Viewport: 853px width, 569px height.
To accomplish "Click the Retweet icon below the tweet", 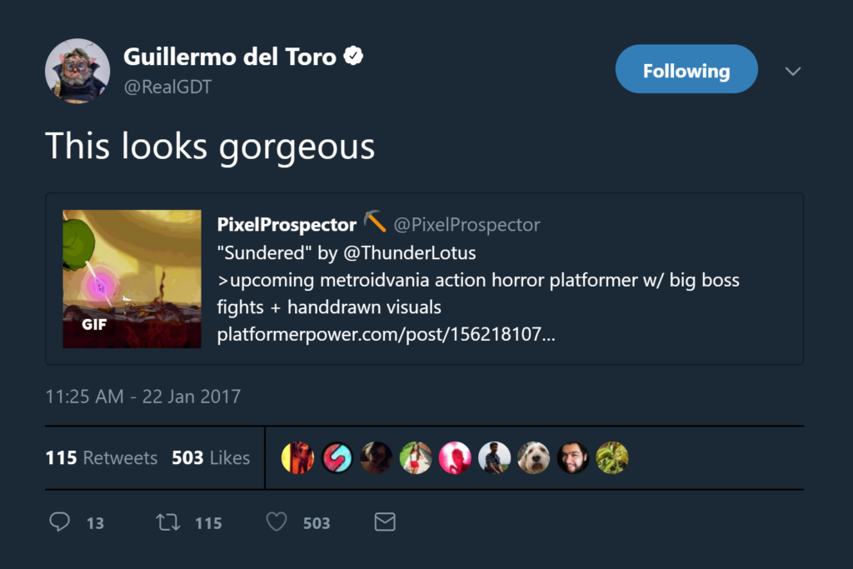I will (x=167, y=522).
